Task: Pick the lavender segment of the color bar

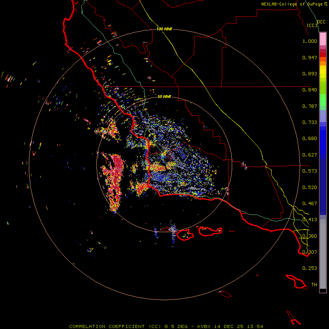Action: click(x=323, y=116)
